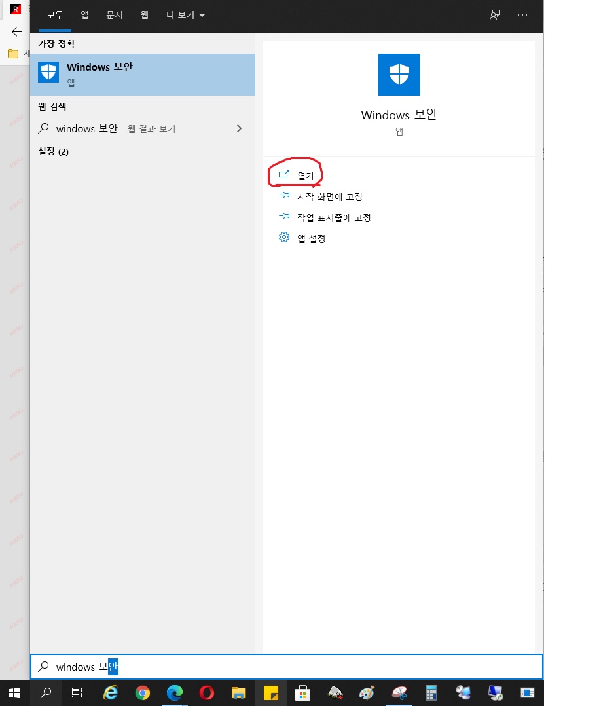This screenshot has width=599, height=706.
Task: Switch to the 앱 tab
Action: click(x=84, y=15)
